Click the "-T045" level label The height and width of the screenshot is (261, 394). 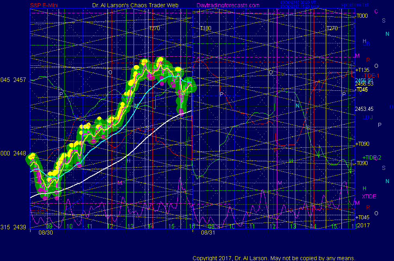coord(362,90)
